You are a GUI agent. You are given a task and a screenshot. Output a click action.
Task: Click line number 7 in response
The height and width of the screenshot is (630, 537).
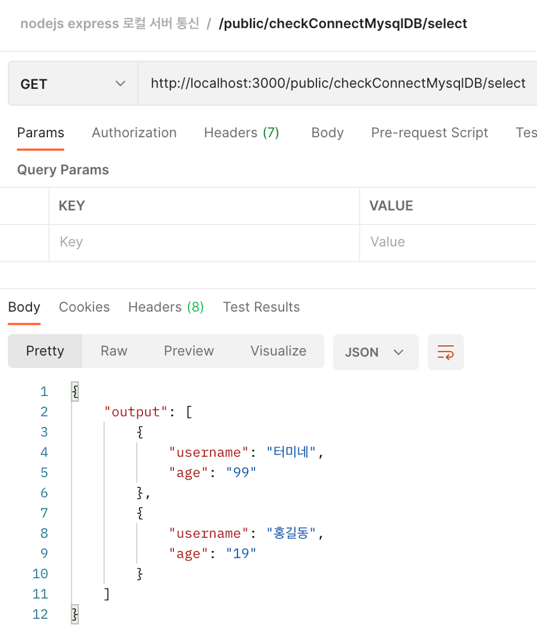pos(44,513)
